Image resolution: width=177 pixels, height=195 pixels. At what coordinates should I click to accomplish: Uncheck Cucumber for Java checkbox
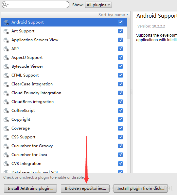pyautogui.click(x=120, y=155)
